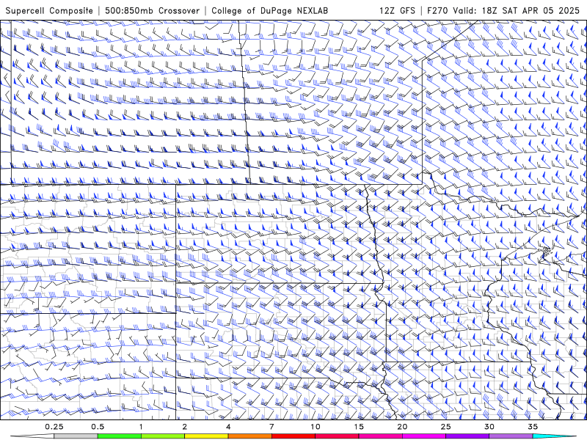
Task: Pick the red 7–10 legend color segment
Action: [293, 436]
